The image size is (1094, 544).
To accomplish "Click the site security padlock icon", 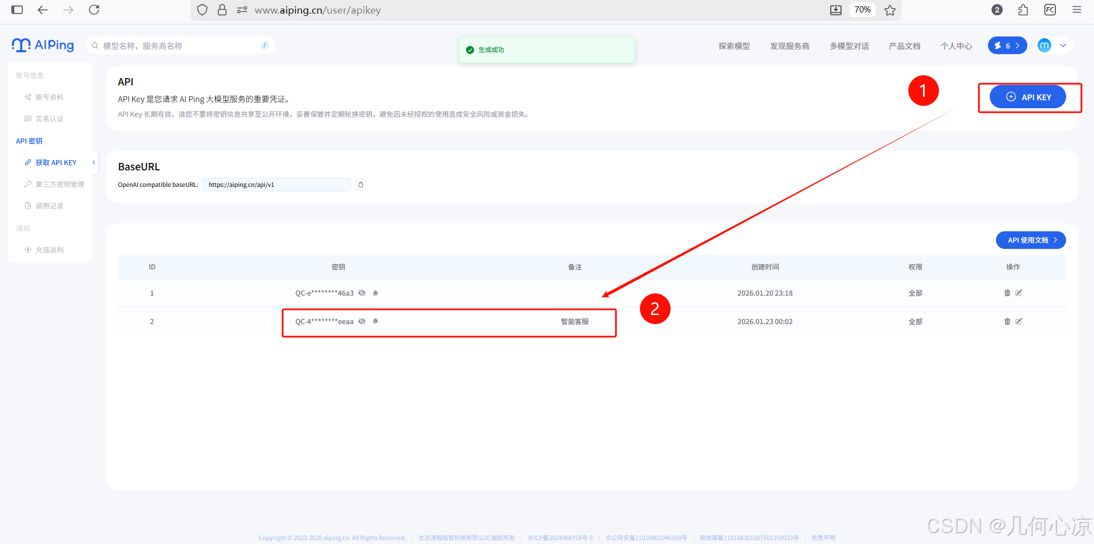I will 222,10.
